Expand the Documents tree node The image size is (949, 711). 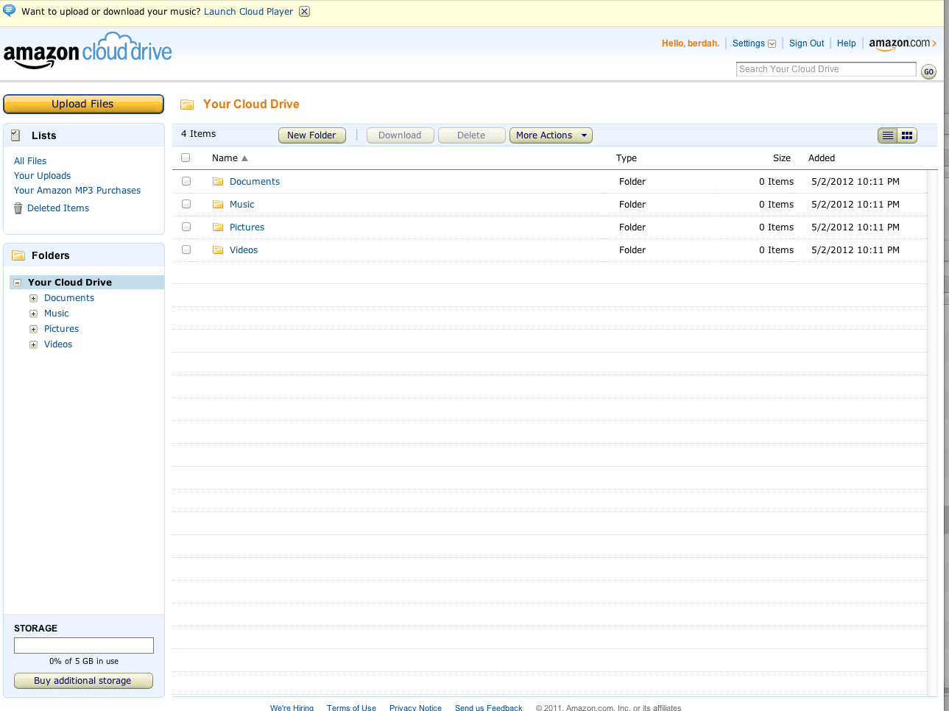[x=33, y=298]
